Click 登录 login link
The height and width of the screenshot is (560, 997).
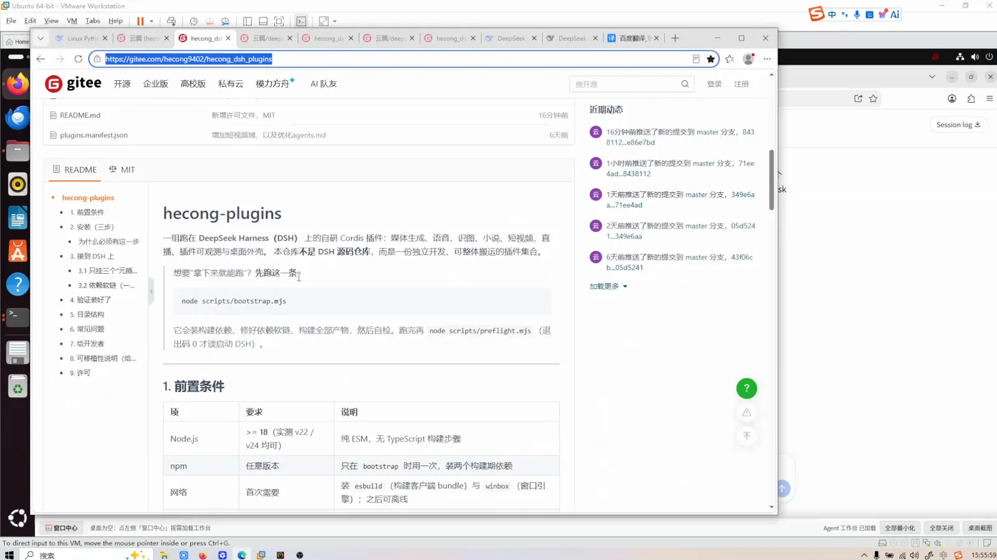tap(714, 84)
